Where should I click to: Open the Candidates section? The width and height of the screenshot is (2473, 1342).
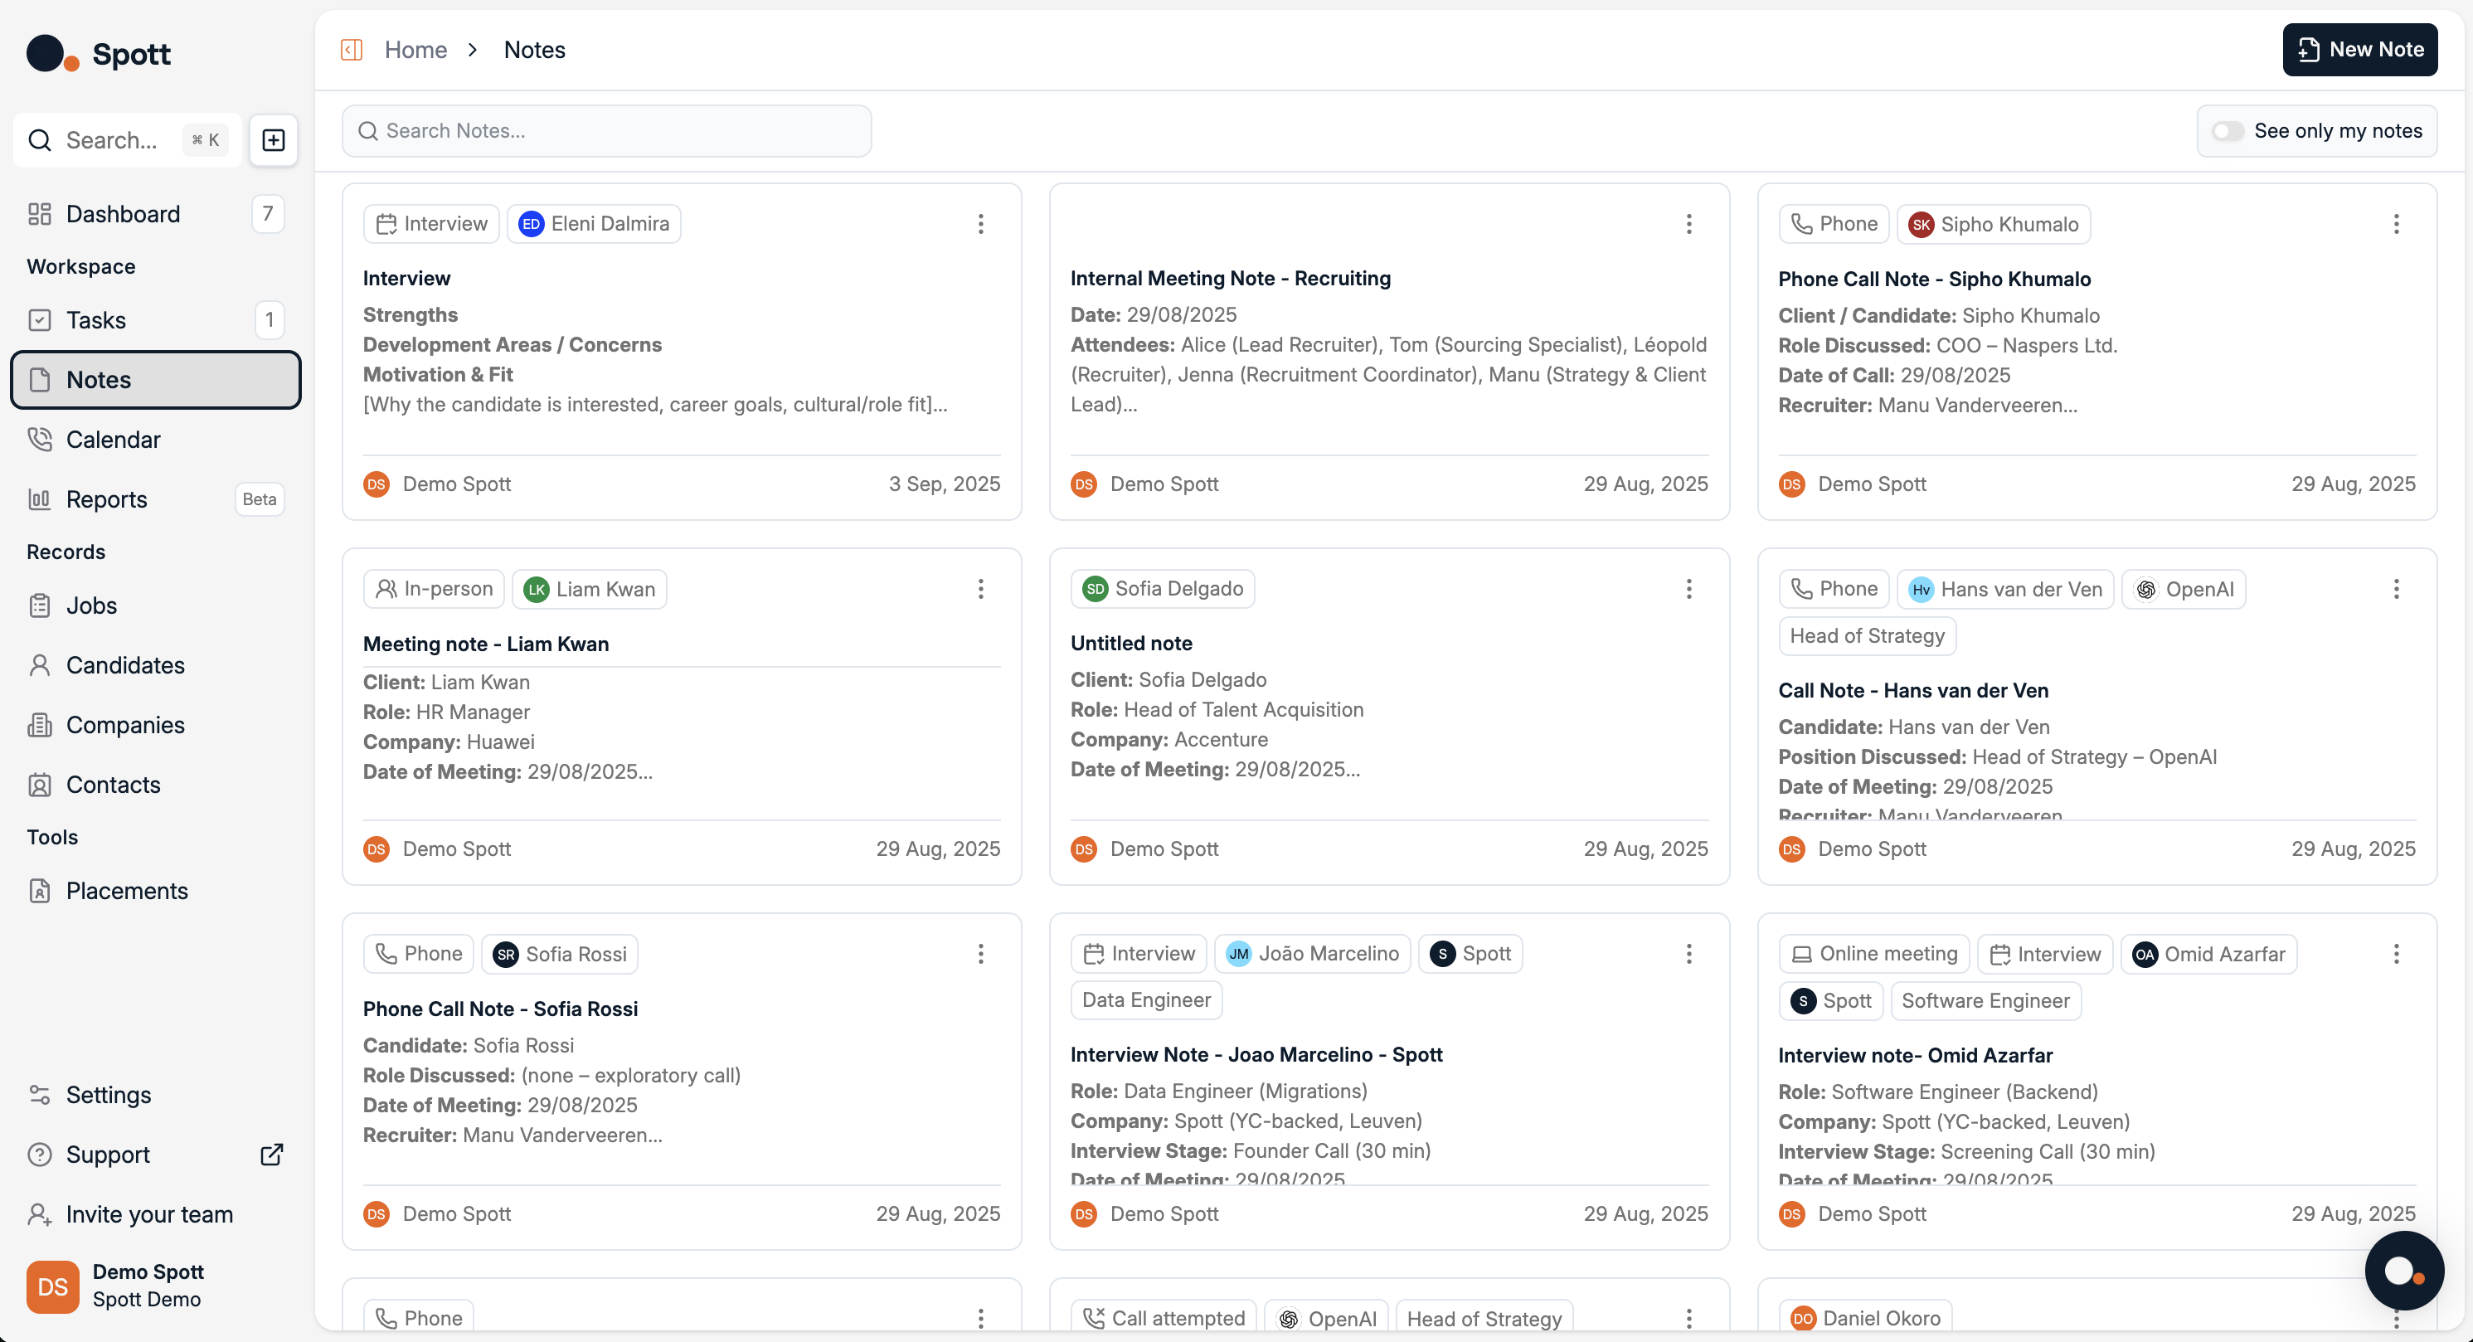coord(124,665)
